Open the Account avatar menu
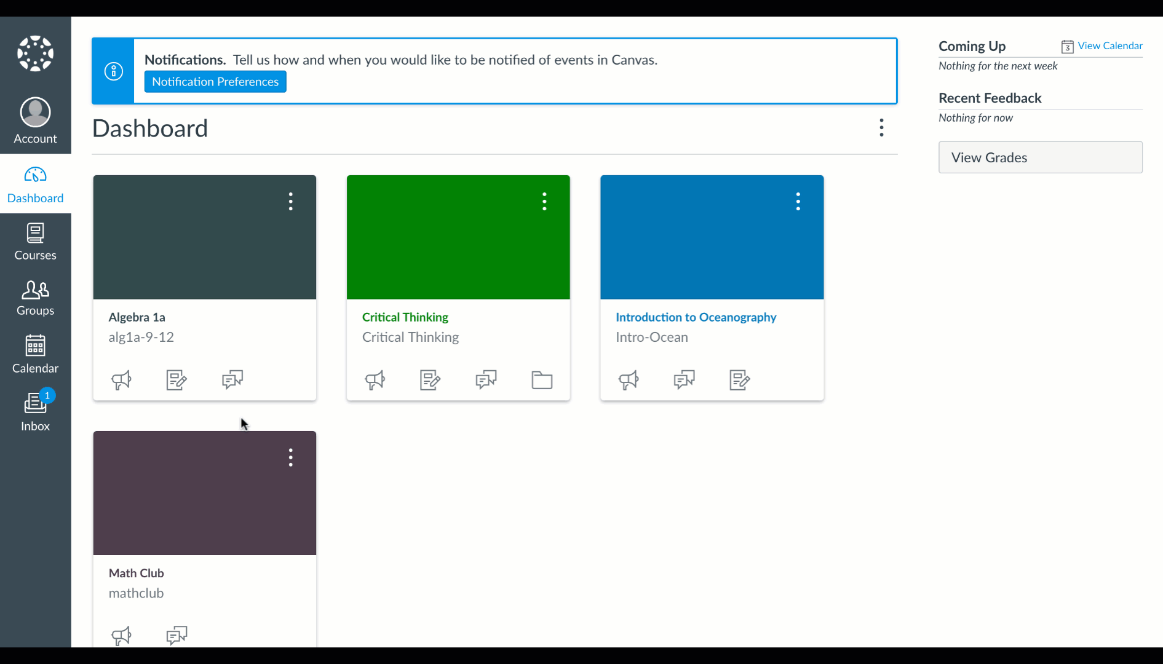The width and height of the screenshot is (1163, 664). click(x=35, y=121)
